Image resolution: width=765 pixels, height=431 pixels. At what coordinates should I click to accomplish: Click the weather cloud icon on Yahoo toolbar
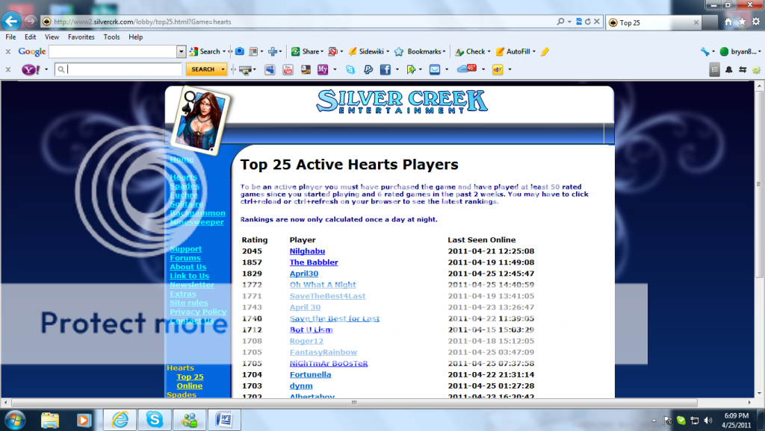[x=467, y=69]
